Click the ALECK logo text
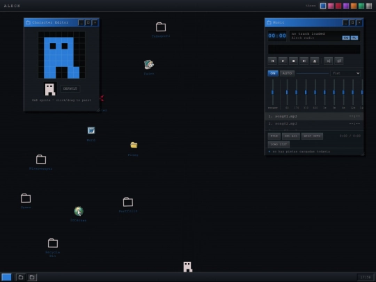Screen dimensions: 376x282 click(12, 6)
